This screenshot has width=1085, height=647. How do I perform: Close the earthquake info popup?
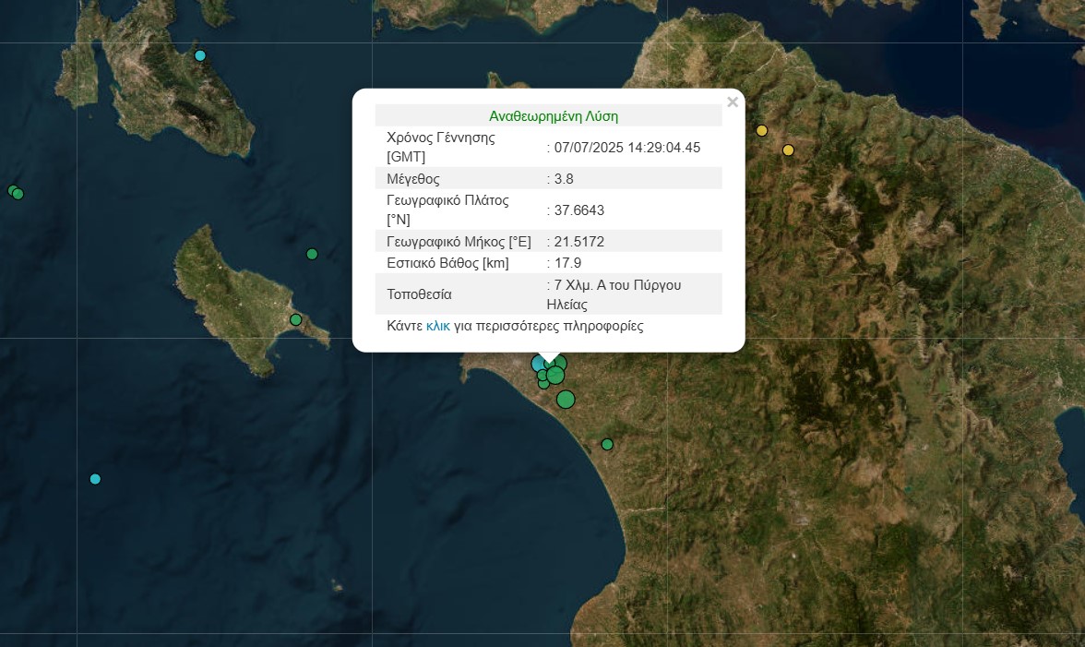coord(733,102)
